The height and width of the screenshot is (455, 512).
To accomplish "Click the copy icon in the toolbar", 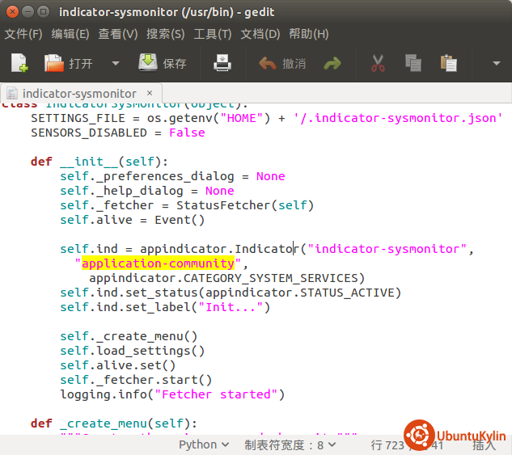I will (x=413, y=63).
